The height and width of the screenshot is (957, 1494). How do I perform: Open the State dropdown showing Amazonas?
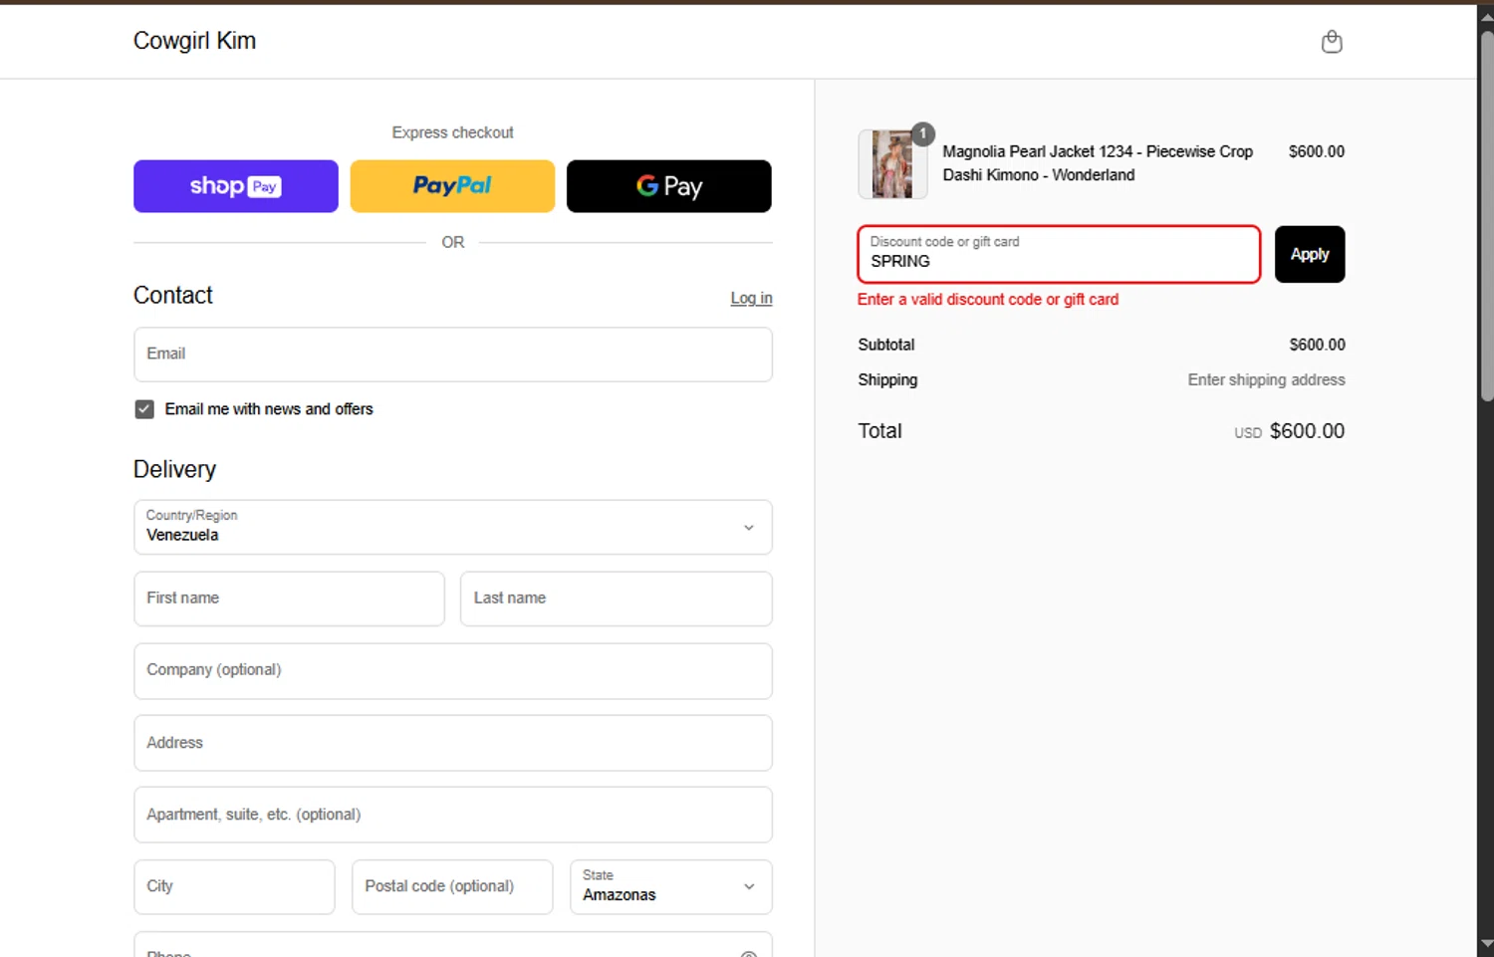[x=671, y=886]
